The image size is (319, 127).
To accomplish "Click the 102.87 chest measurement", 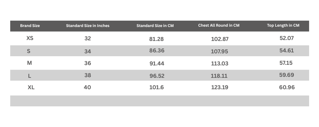I will point(220,39).
